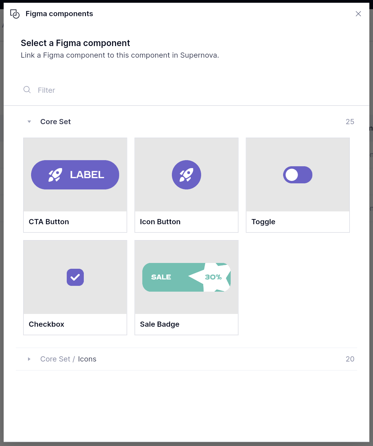The height and width of the screenshot is (446, 373).
Task: Click the filter search magnifier icon
Action: (27, 90)
